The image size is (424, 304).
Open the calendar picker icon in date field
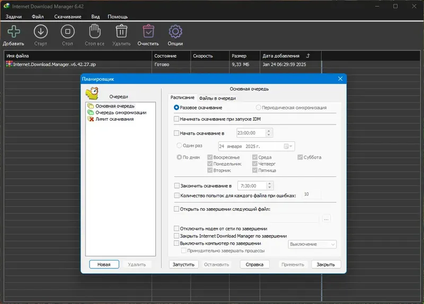coord(288,146)
